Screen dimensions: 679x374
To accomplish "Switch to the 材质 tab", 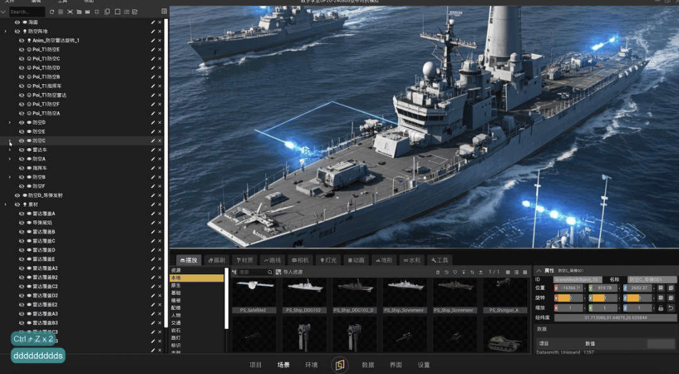I will tap(243, 260).
